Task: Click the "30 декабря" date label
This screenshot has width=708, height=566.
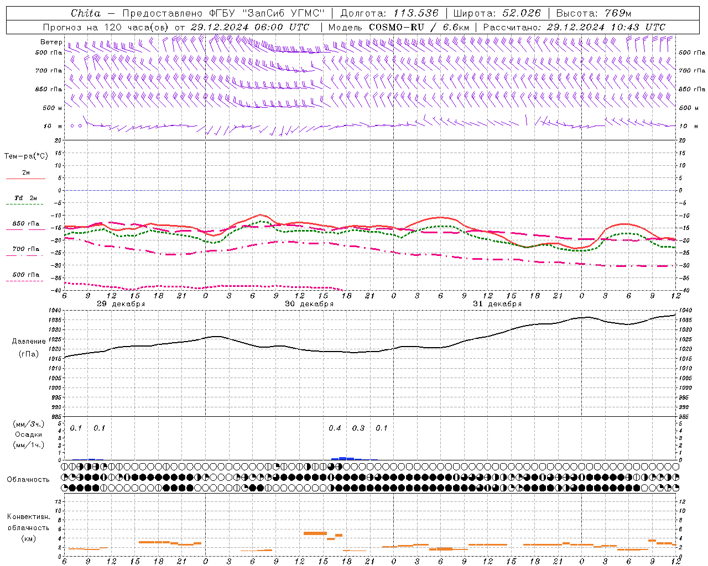Action: [309, 304]
